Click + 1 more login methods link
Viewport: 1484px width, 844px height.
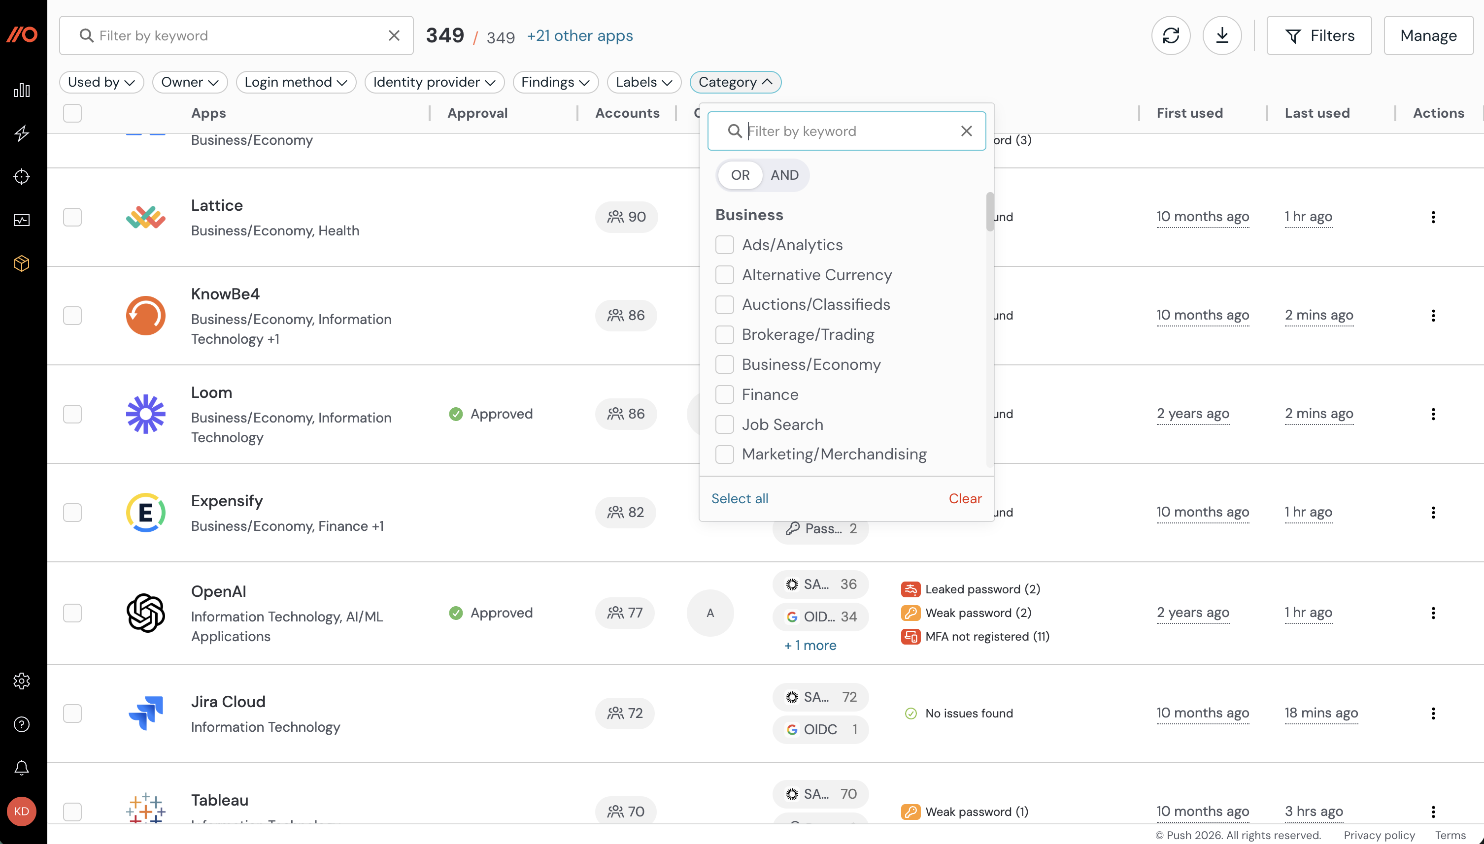(810, 645)
